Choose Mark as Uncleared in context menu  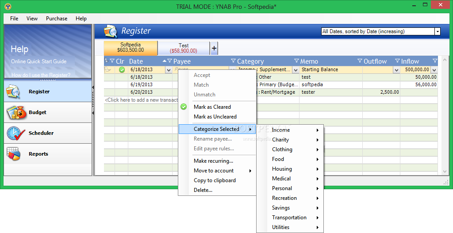tap(217, 117)
